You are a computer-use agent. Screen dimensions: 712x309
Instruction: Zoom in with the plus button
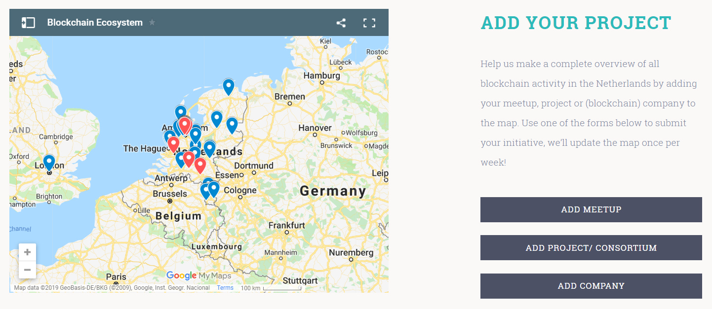tap(27, 252)
